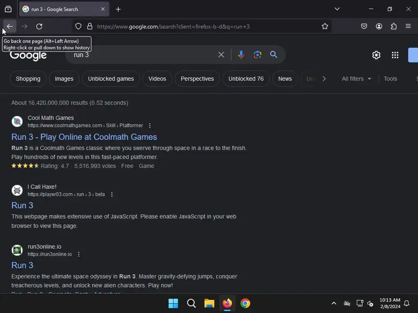Open File Explorer from the taskbar
This screenshot has width=418, height=313.
click(209, 303)
